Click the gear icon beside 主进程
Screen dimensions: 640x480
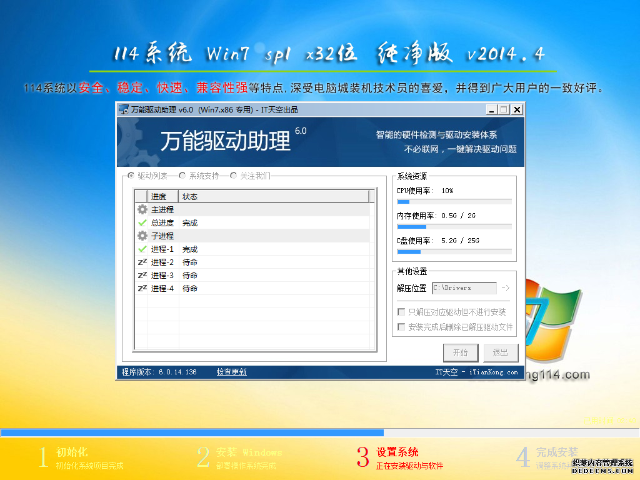click(x=142, y=210)
